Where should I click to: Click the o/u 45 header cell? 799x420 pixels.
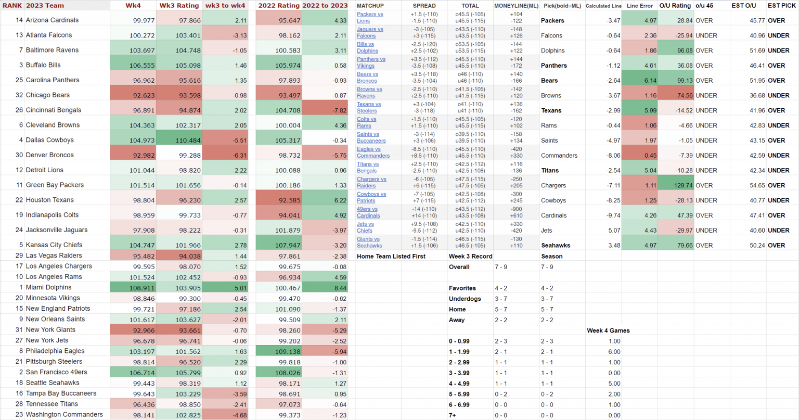pos(712,6)
